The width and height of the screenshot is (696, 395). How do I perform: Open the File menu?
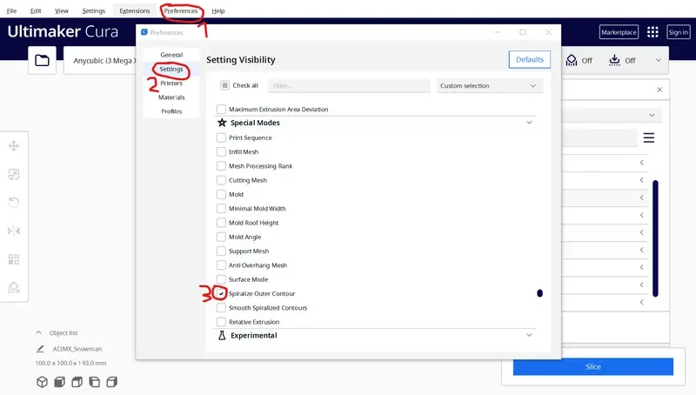tap(11, 10)
